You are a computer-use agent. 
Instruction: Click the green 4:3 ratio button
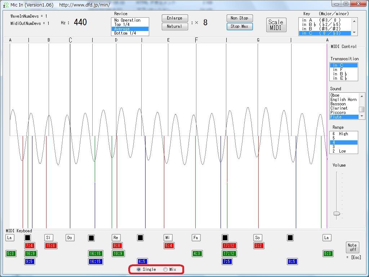pos(197,254)
